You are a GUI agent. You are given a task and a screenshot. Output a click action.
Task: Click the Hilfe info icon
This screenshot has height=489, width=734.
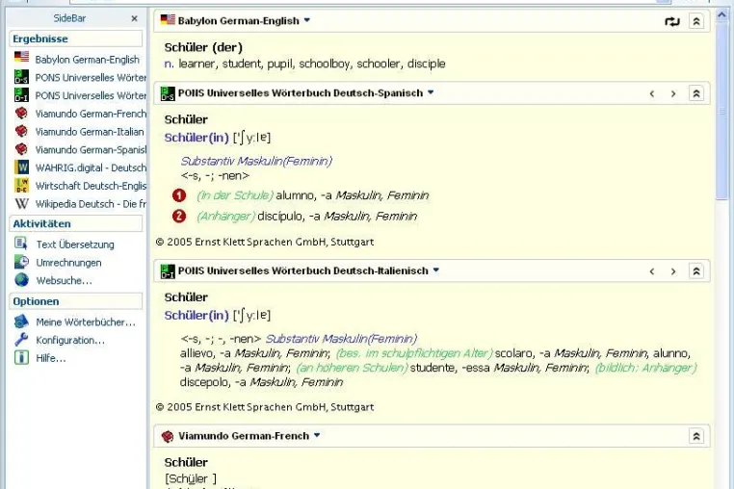click(x=21, y=358)
